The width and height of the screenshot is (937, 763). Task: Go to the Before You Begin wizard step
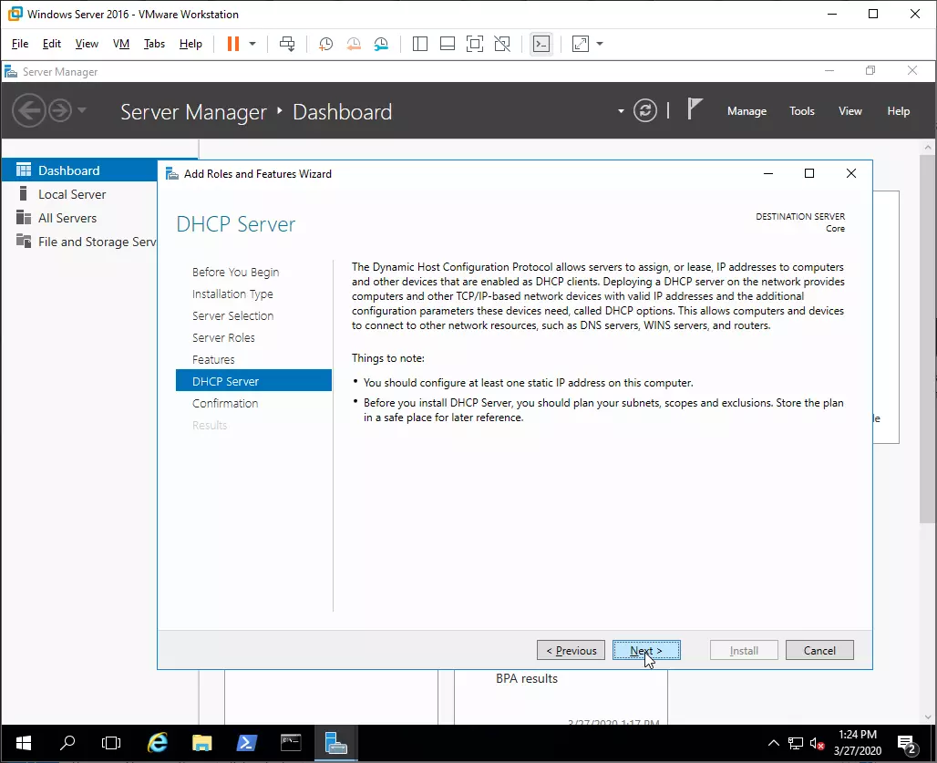pyautogui.click(x=235, y=272)
